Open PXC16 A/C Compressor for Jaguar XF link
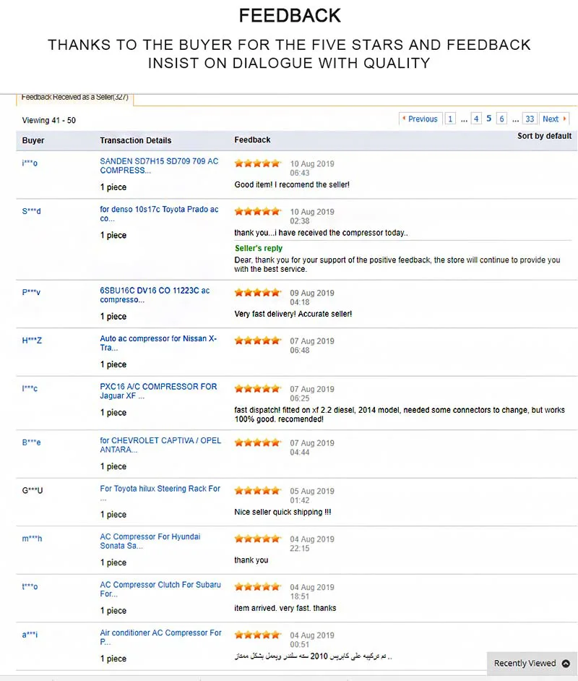 [158, 391]
